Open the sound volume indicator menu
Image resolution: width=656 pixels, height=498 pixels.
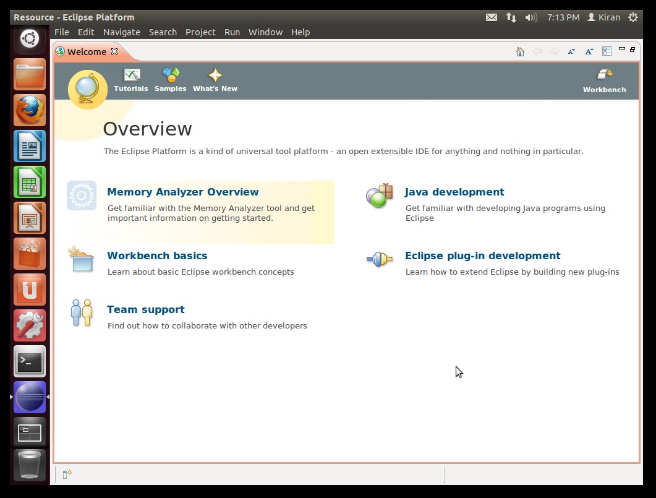(530, 17)
